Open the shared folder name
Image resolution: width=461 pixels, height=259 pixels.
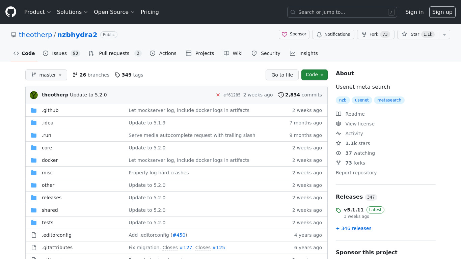point(50,210)
